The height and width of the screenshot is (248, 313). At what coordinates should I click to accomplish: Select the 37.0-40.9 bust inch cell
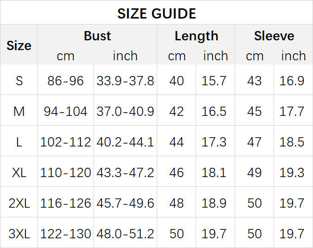[125, 111]
